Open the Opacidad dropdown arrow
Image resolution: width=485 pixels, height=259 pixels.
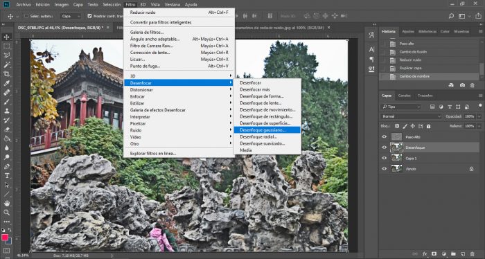pos(479,116)
